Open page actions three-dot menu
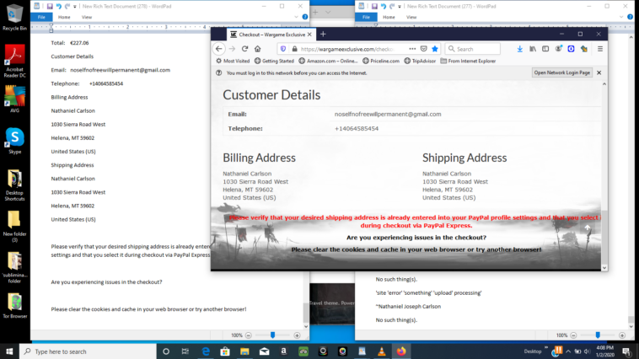This screenshot has height=359, width=639. coord(412,49)
